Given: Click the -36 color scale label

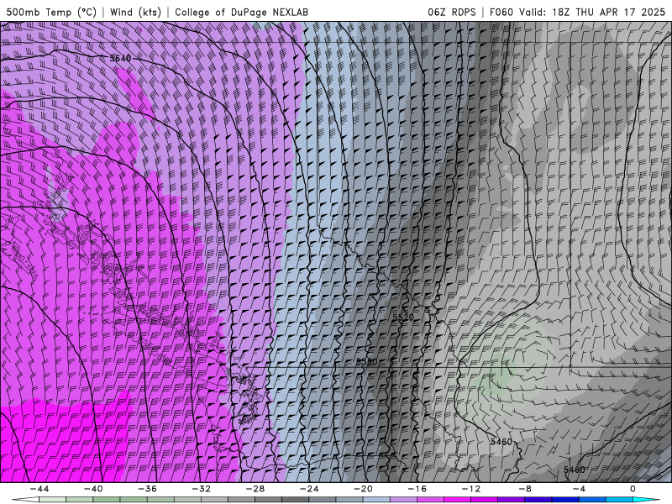Looking at the screenshot, I should (148, 489).
